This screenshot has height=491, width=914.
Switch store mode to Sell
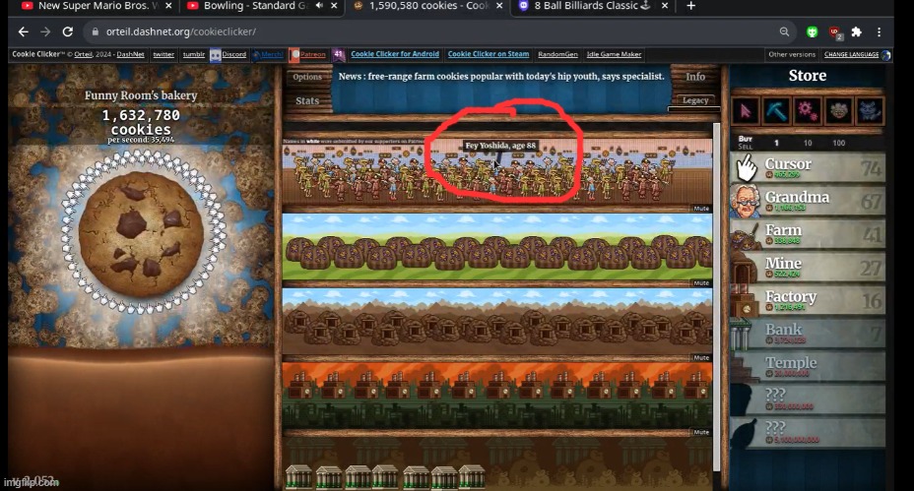click(x=746, y=147)
